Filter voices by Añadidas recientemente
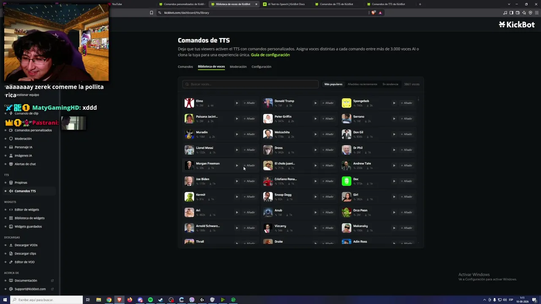Image resolution: width=541 pixels, height=304 pixels. (362, 84)
